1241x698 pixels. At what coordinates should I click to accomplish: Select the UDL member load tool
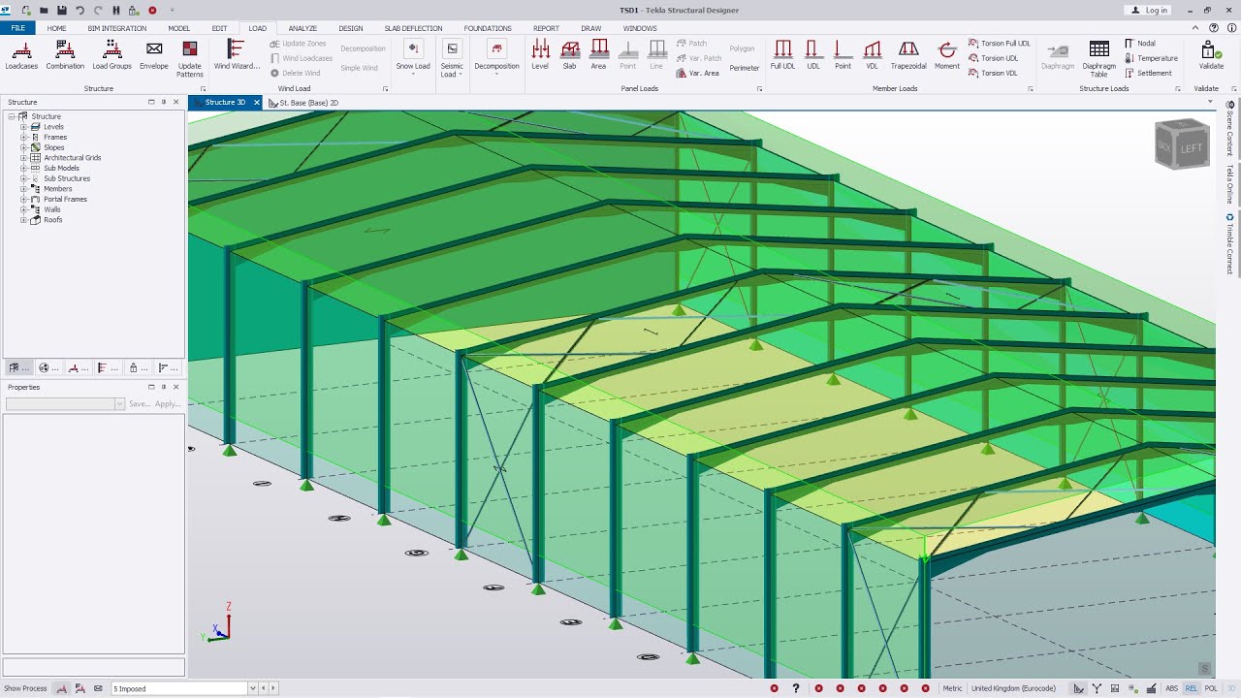[813, 55]
